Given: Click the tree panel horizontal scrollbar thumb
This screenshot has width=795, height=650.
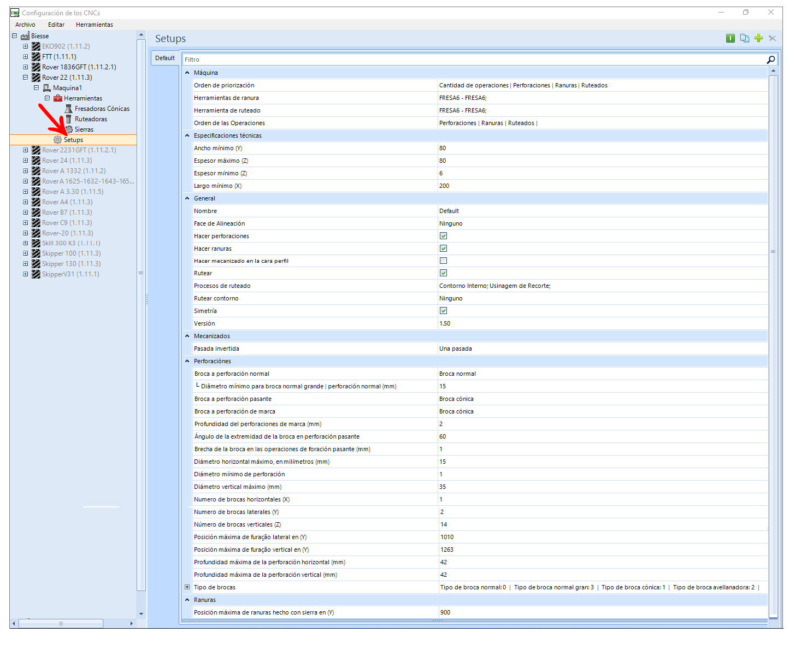Looking at the screenshot, I should coord(61,623).
